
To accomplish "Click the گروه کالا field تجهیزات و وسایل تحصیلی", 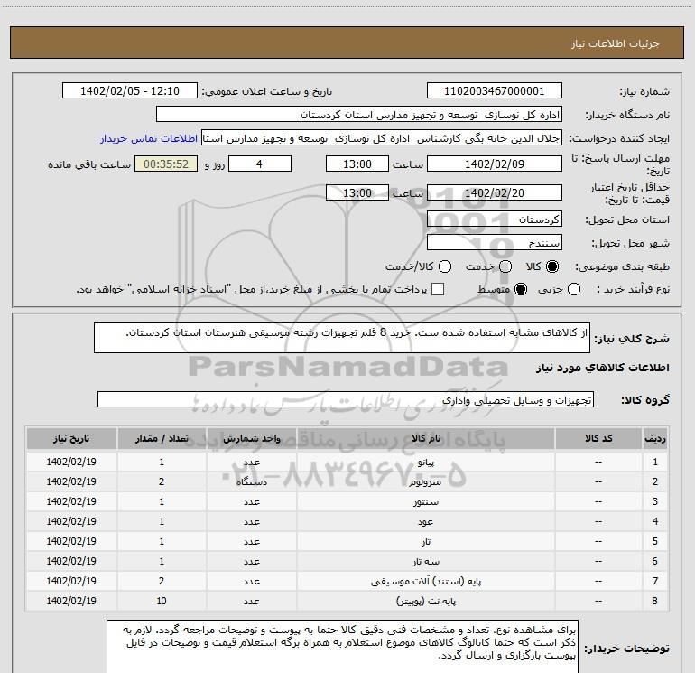I will pos(346,399).
